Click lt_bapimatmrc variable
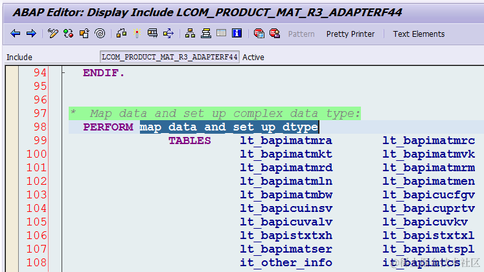 point(429,141)
